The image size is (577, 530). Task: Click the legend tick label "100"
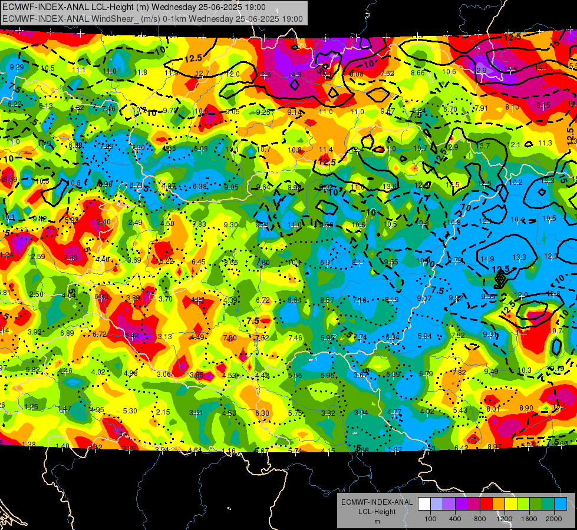tap(430, 519)
